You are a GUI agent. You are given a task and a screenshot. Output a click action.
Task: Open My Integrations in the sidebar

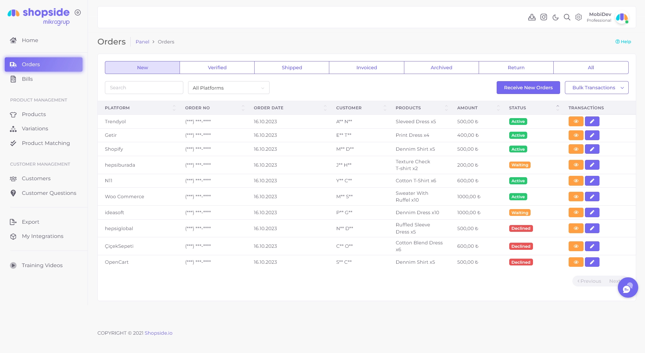pos(43,236)
